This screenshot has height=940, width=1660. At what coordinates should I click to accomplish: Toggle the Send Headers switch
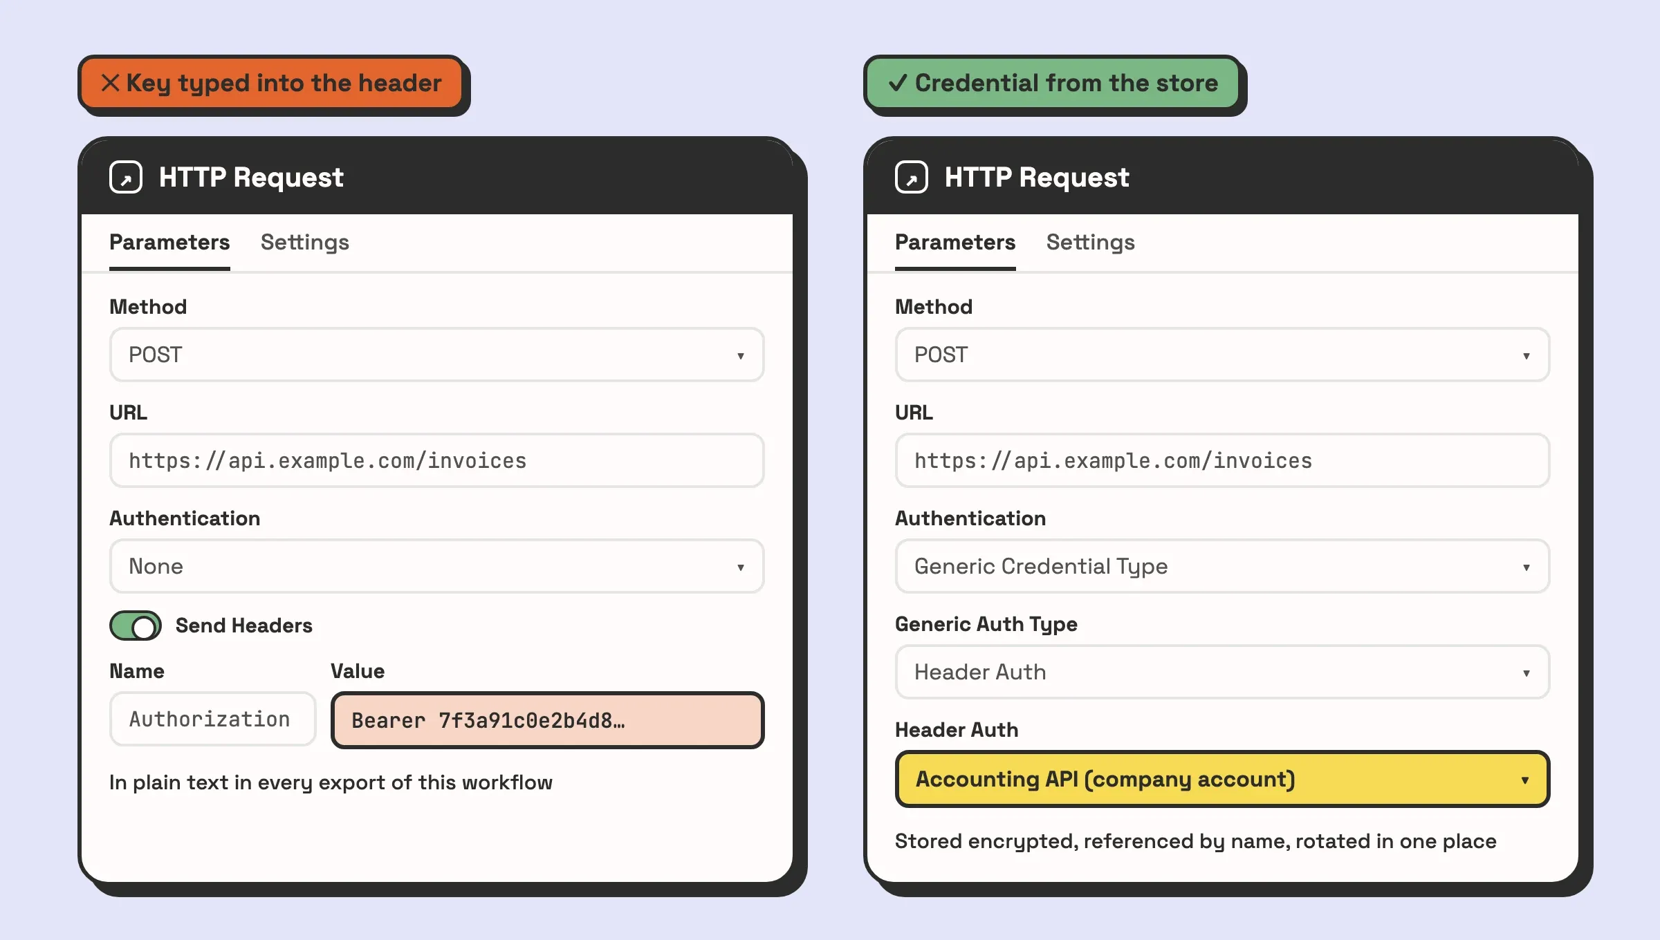(x=136, y=626)
